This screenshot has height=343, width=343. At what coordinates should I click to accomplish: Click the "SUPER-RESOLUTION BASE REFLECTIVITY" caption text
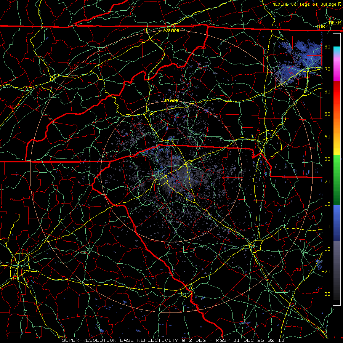(120, 340)
